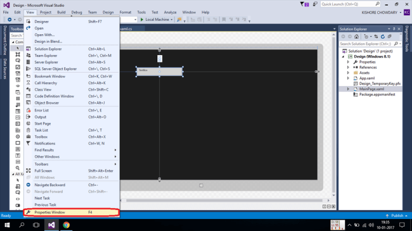This screenshot has height=231, width=412.
Task: Click the Toolbox icon in View menu
Action: pos(29,137)
